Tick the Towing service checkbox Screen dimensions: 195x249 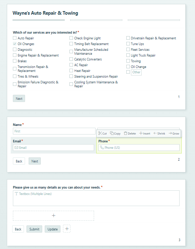(128, 61)
